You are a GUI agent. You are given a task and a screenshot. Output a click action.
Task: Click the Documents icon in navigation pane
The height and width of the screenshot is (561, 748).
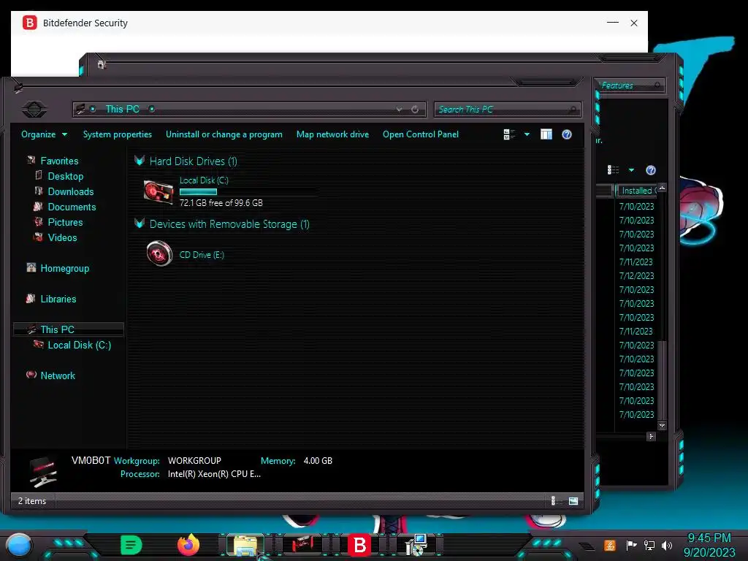coord(38,206)
